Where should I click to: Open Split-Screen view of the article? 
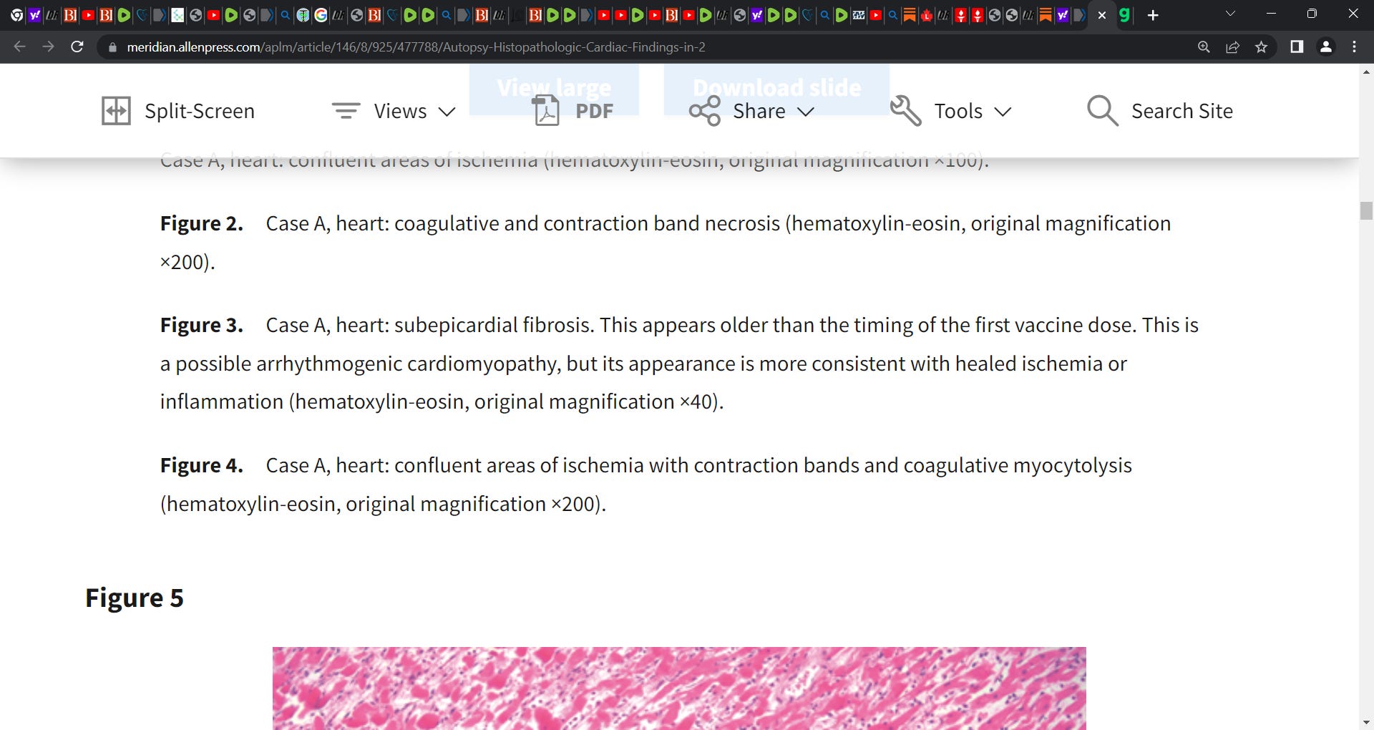(178, 111)
